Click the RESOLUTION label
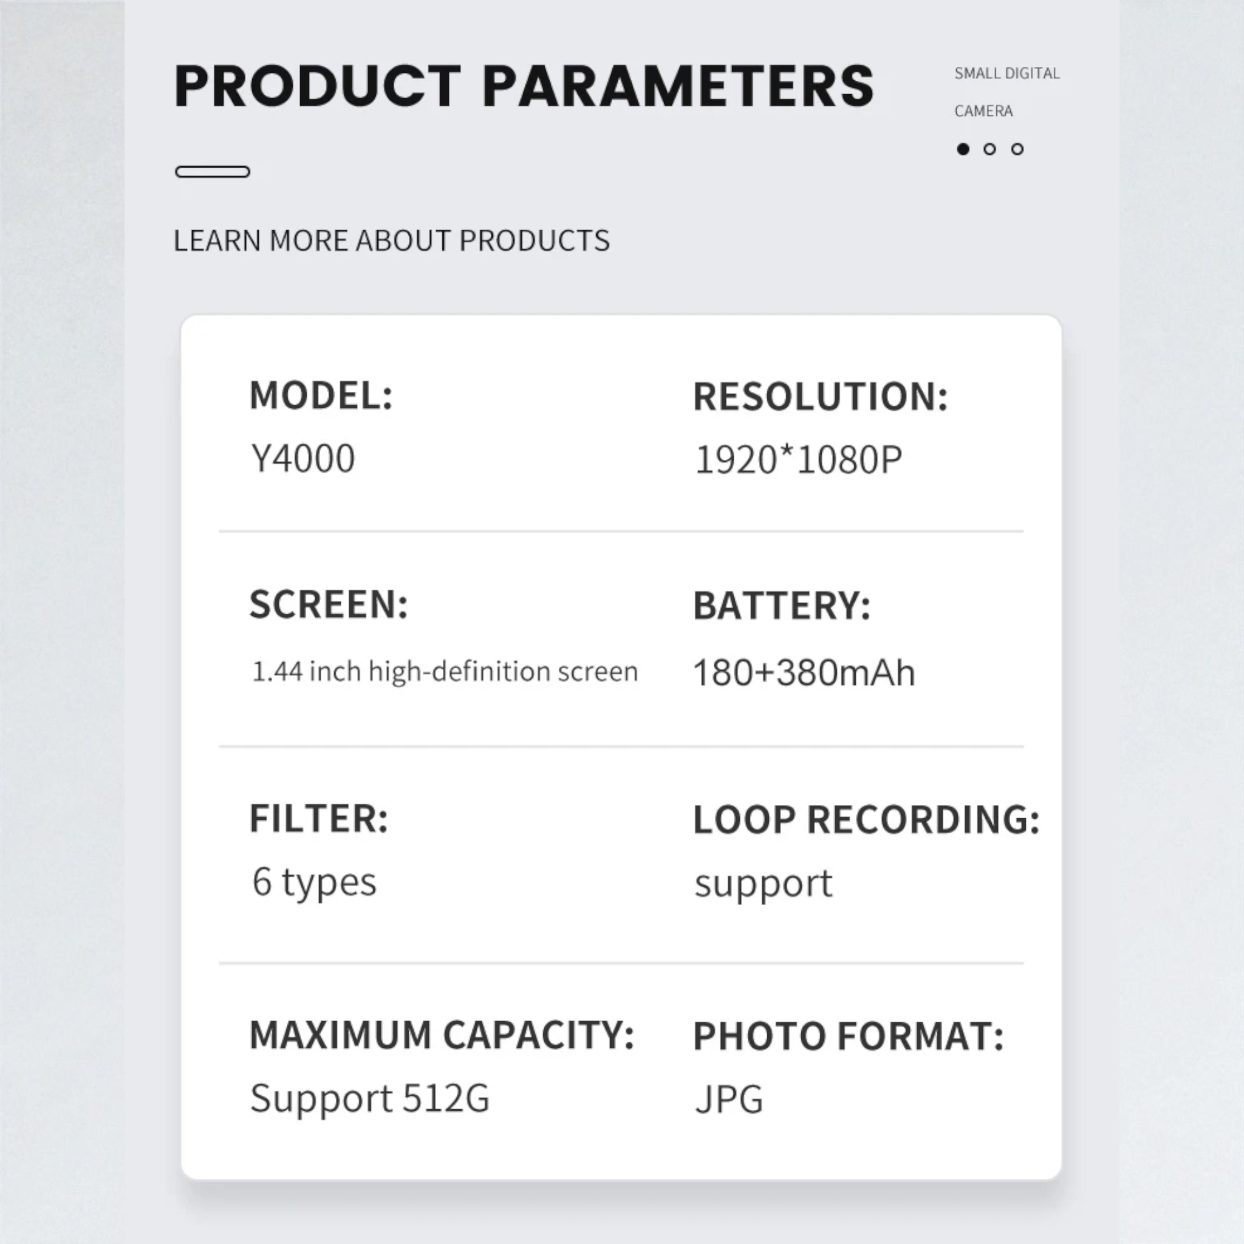The height and width of the screenshot is (1244, 1244). click(820, 397)
